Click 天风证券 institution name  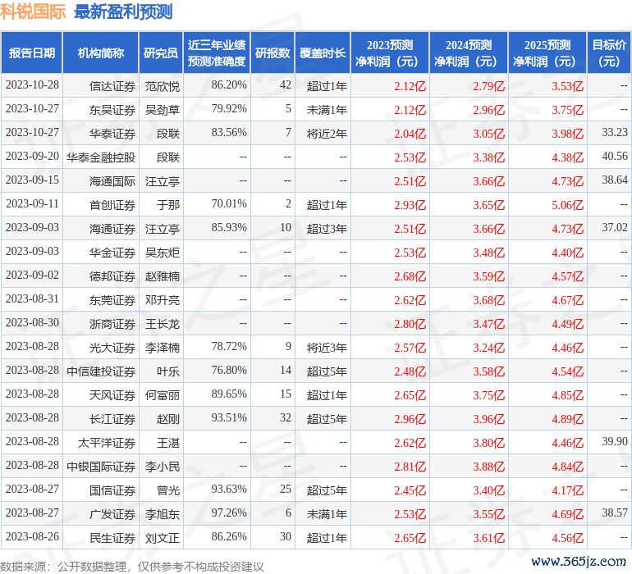point(112,394)
